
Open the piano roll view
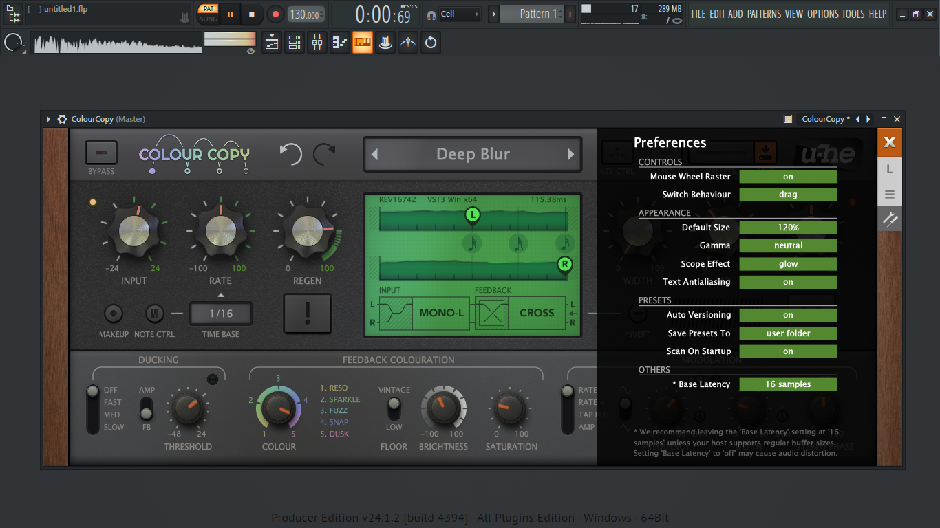(340, 43)
